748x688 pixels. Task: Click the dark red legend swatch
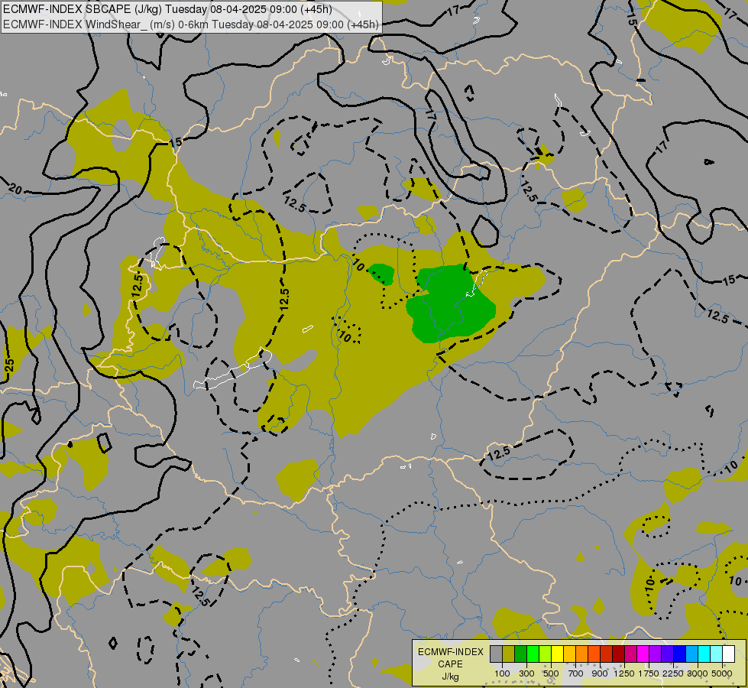[x=619, y=654]
